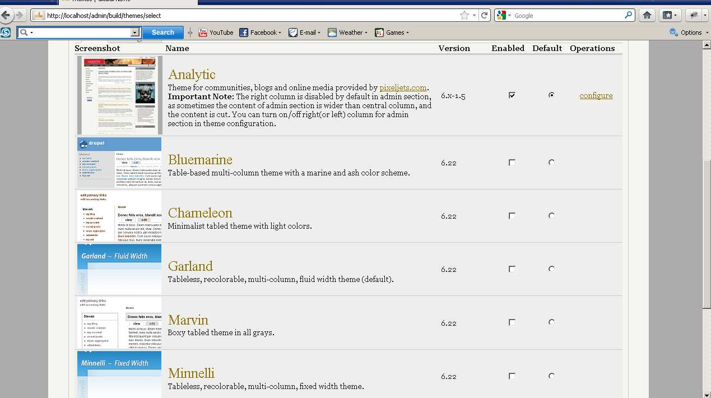Click the Chameleon theme screenshot thumbnail
The width and height of the screenshot is (711, 398).
[119, 216]
